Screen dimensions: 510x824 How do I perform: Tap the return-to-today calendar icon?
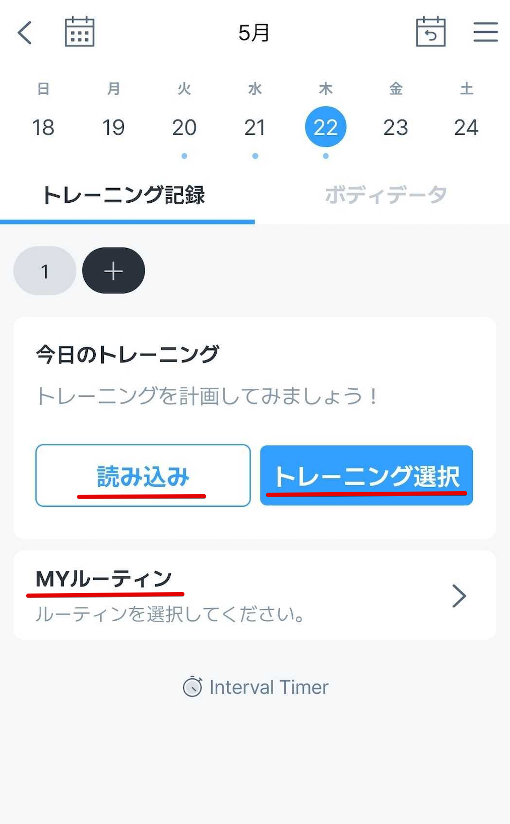(430, 32)
